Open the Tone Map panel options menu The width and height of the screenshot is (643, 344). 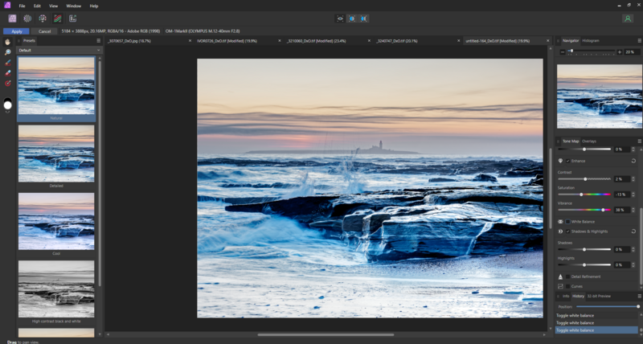639,141
